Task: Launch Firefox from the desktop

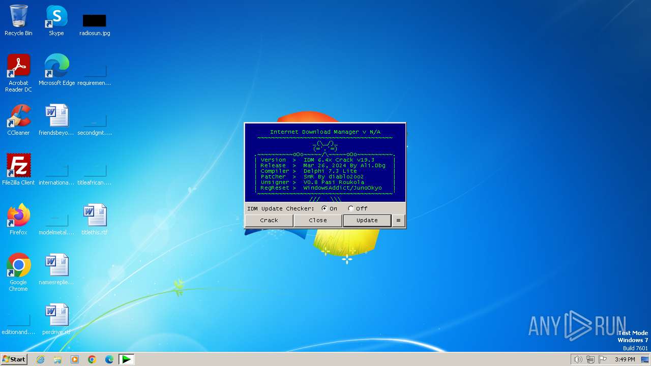Action: [18, 220]
